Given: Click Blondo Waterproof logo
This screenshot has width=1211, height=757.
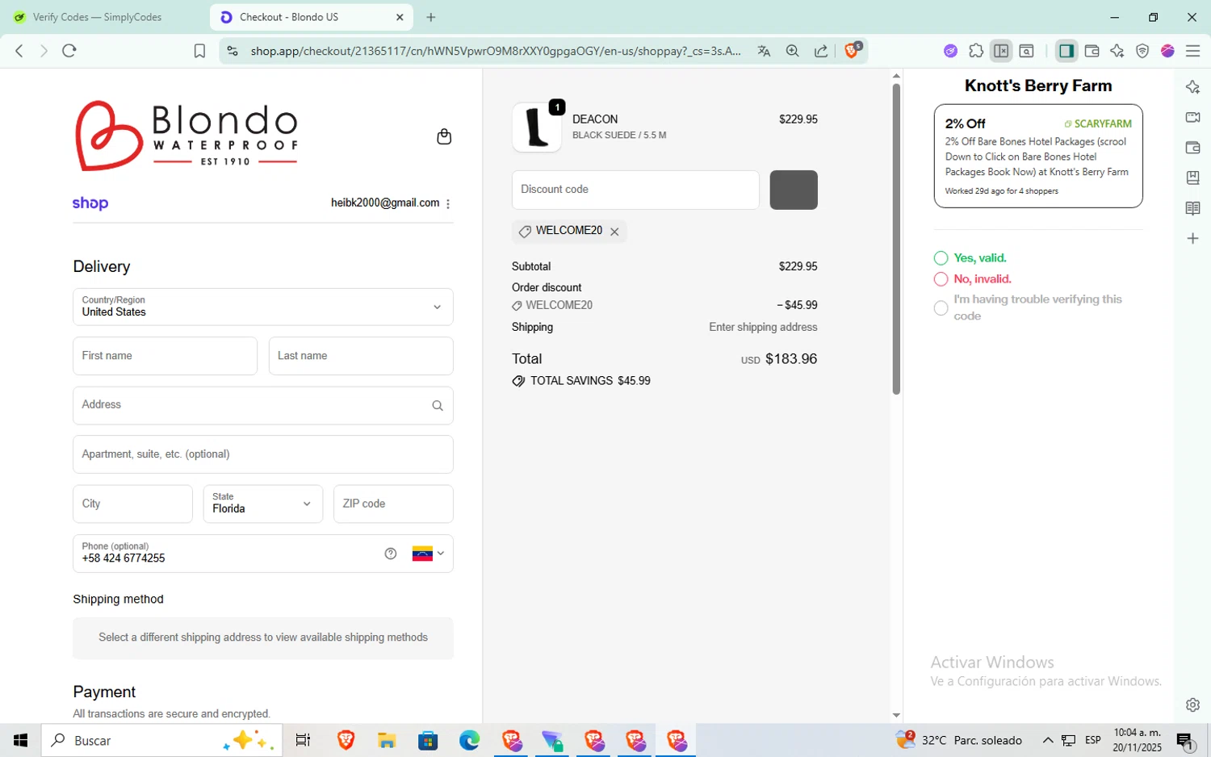Looking at the screenshot, I should click(186, 135).
